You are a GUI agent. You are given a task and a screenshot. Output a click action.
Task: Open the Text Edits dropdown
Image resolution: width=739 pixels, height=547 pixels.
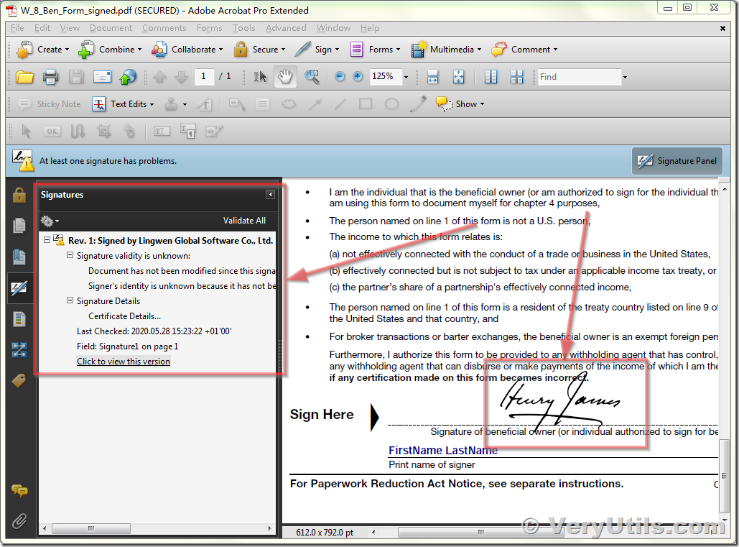(124, 104)
